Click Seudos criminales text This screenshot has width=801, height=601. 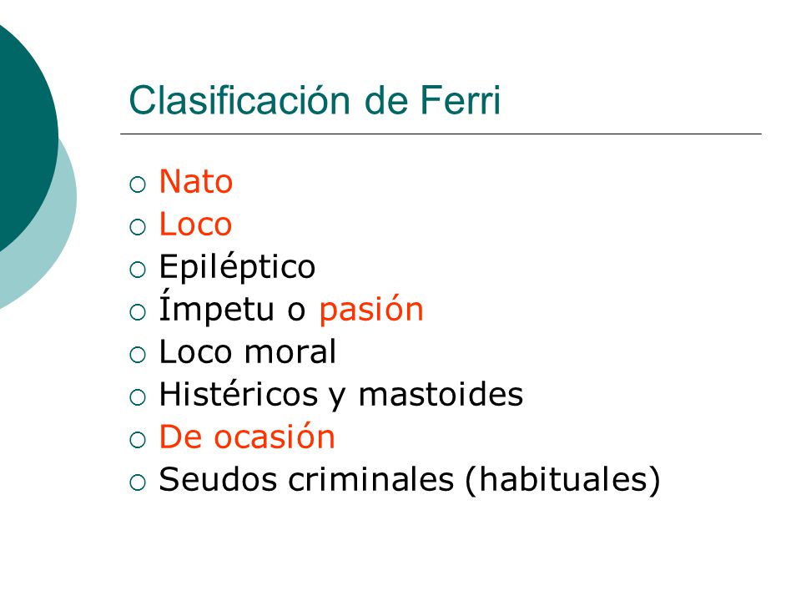306,479
